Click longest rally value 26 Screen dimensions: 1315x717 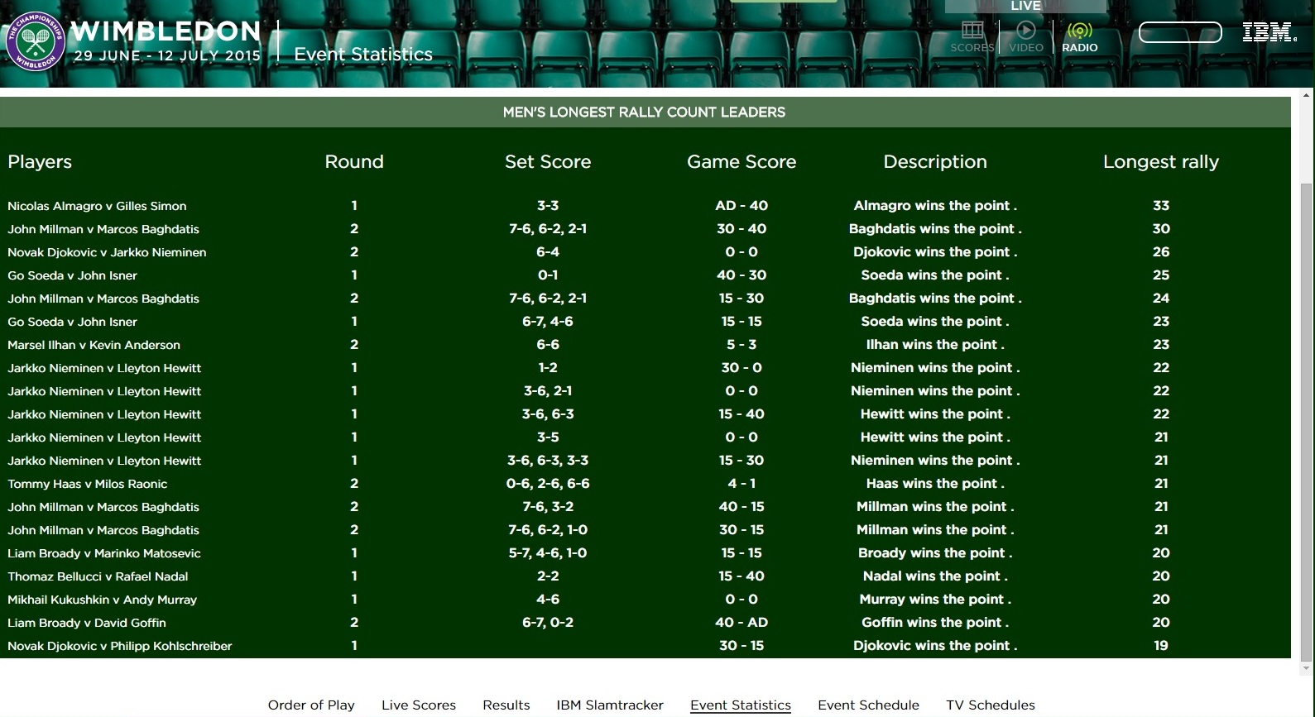pyautogui.click(x=1161, y=252)
